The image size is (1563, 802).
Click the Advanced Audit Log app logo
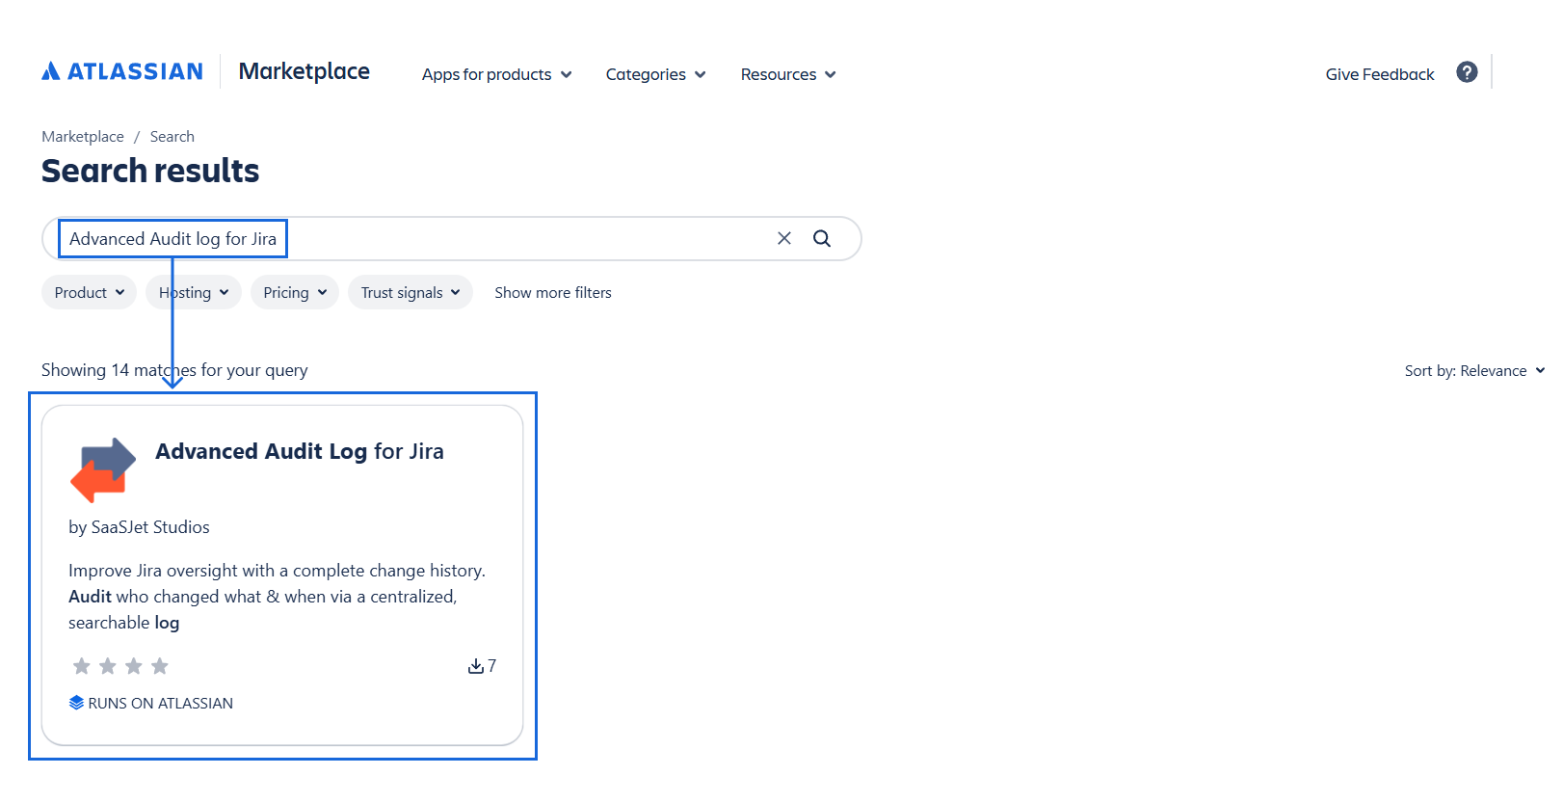click(103, 469)
